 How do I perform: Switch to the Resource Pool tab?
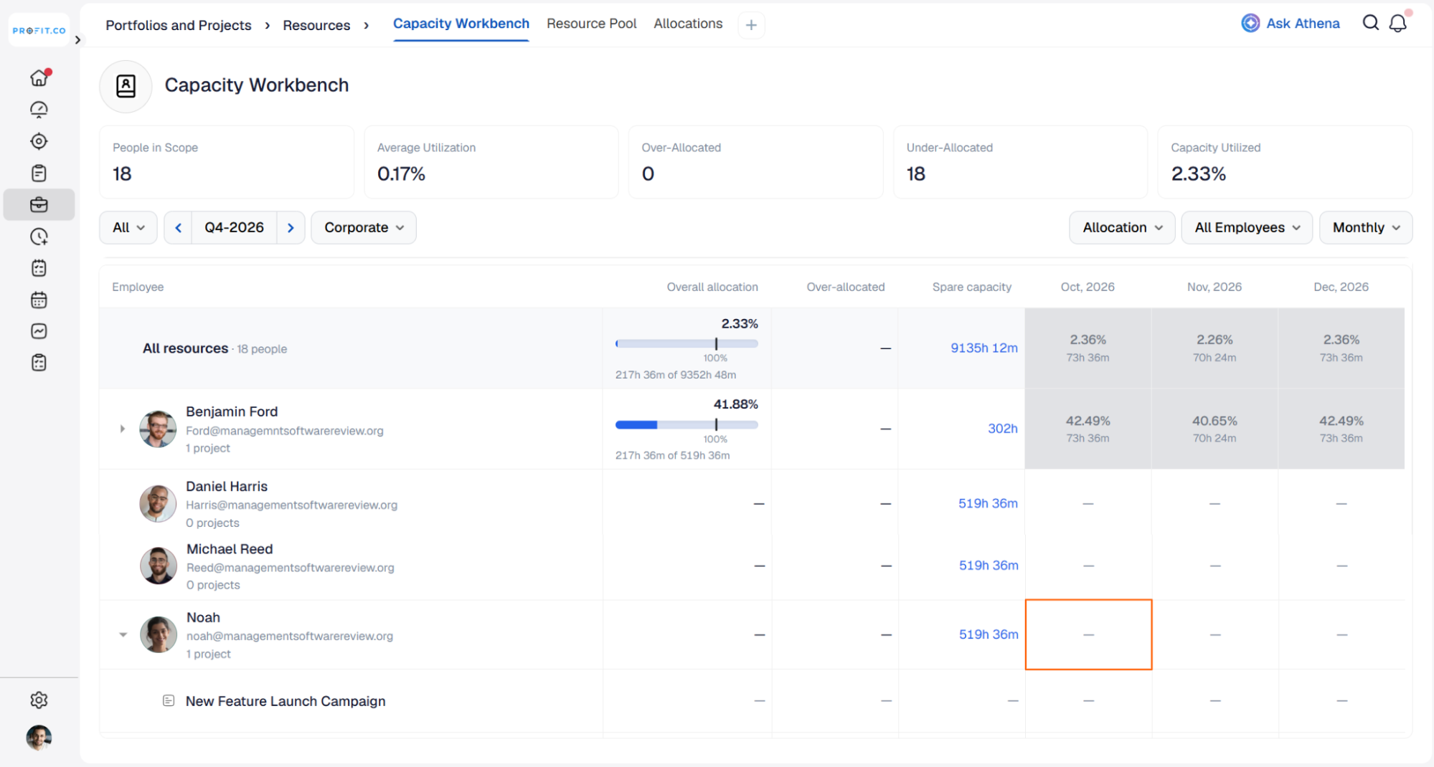591,24
